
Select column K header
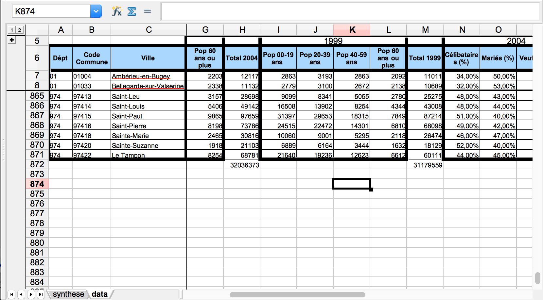pyautogui.click(x=352, y=30)
